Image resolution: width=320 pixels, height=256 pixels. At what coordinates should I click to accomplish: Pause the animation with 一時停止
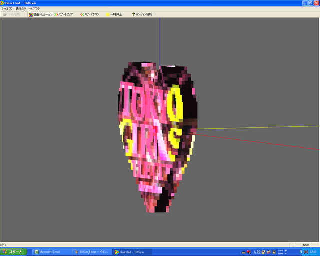coord(114,14)
